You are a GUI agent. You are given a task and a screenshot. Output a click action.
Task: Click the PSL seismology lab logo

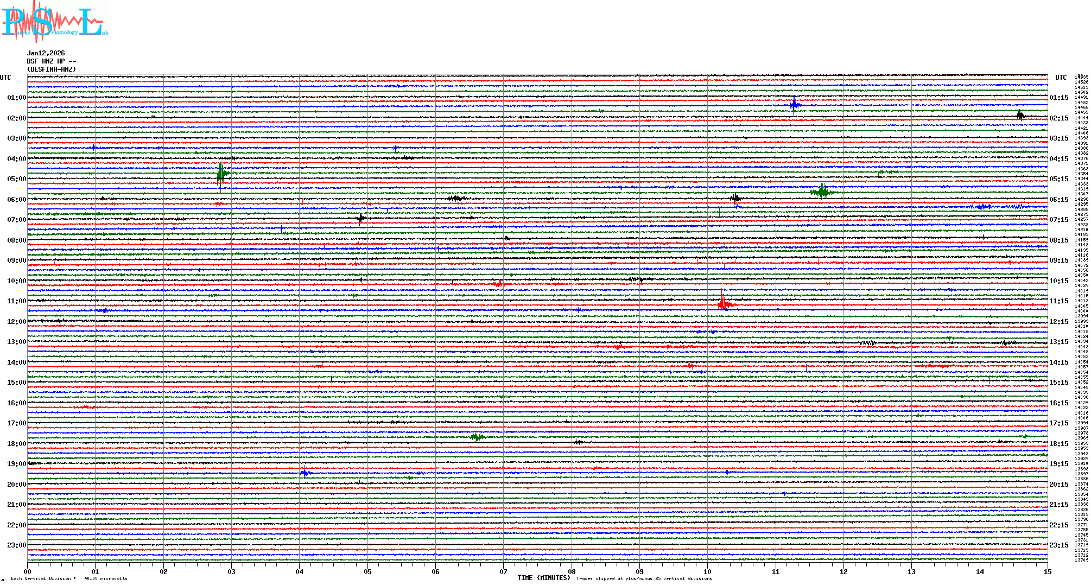[x=54, y=22]
